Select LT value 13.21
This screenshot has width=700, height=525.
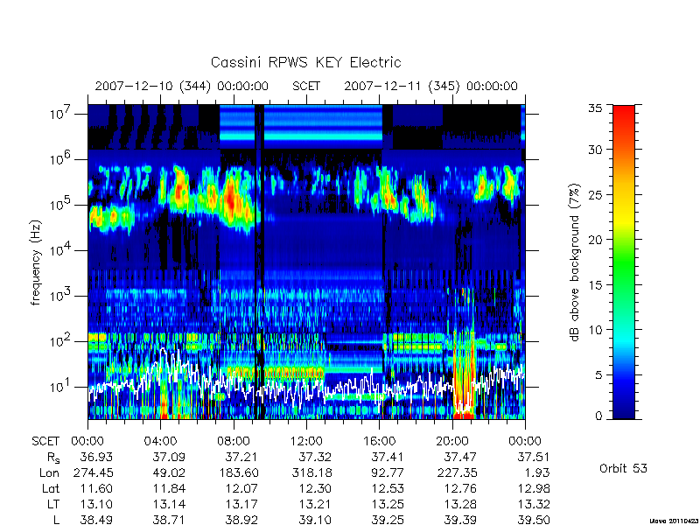tap(314, 505)
